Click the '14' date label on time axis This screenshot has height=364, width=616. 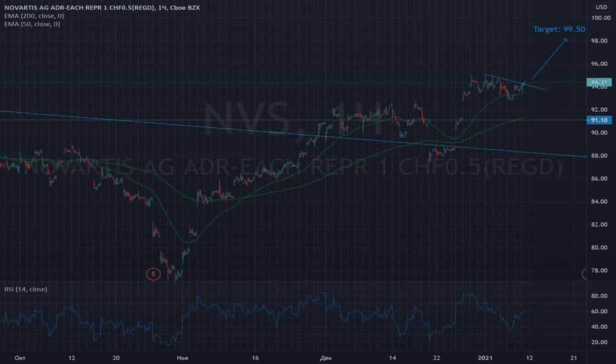(x=392, y=358)
